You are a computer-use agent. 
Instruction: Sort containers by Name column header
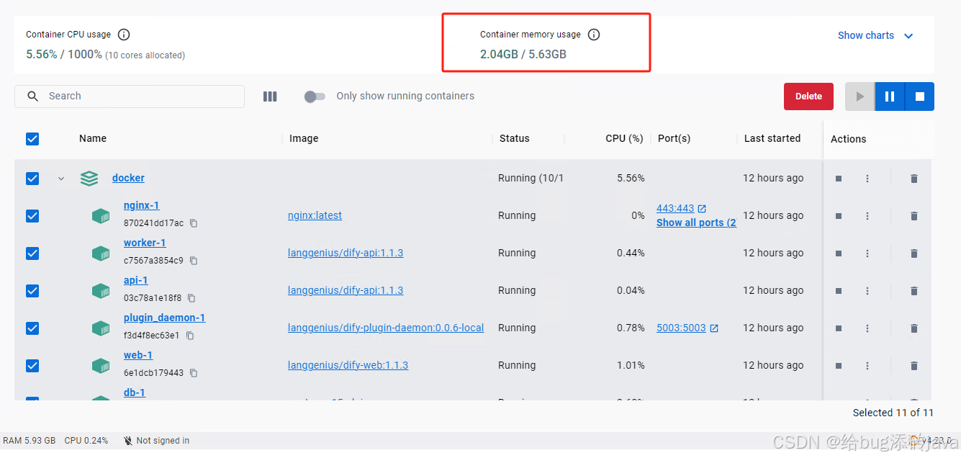click(x=93, y=138)
